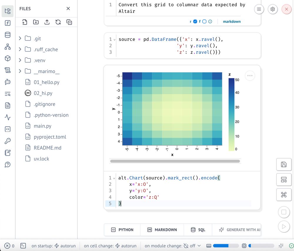This screenshot has width=294, height=251.
Task: Open the file explorer sidebar panel
Action: (8, 11)
